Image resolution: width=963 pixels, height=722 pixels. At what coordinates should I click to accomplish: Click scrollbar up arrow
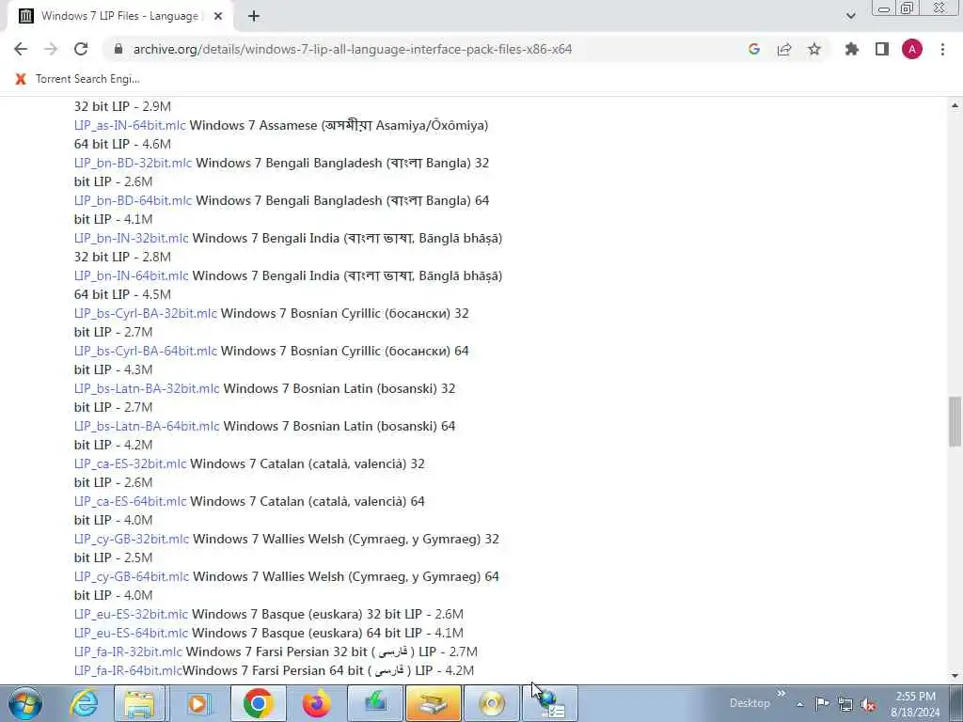click(x=955, y=105)
